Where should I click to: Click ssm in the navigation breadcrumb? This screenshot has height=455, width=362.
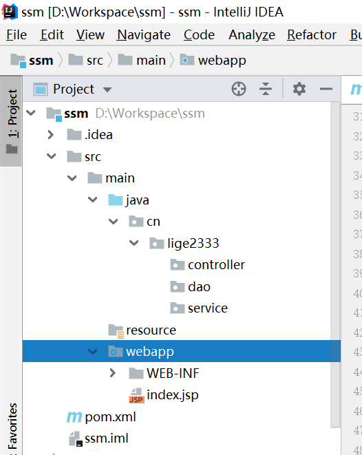click(x=41, y=61)
